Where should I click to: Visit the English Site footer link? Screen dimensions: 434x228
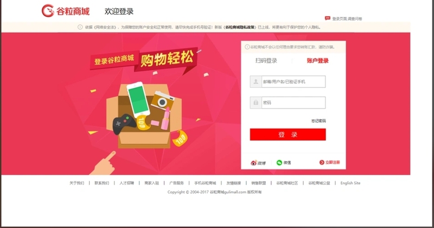pyautogui.click(x=350, y=183)
